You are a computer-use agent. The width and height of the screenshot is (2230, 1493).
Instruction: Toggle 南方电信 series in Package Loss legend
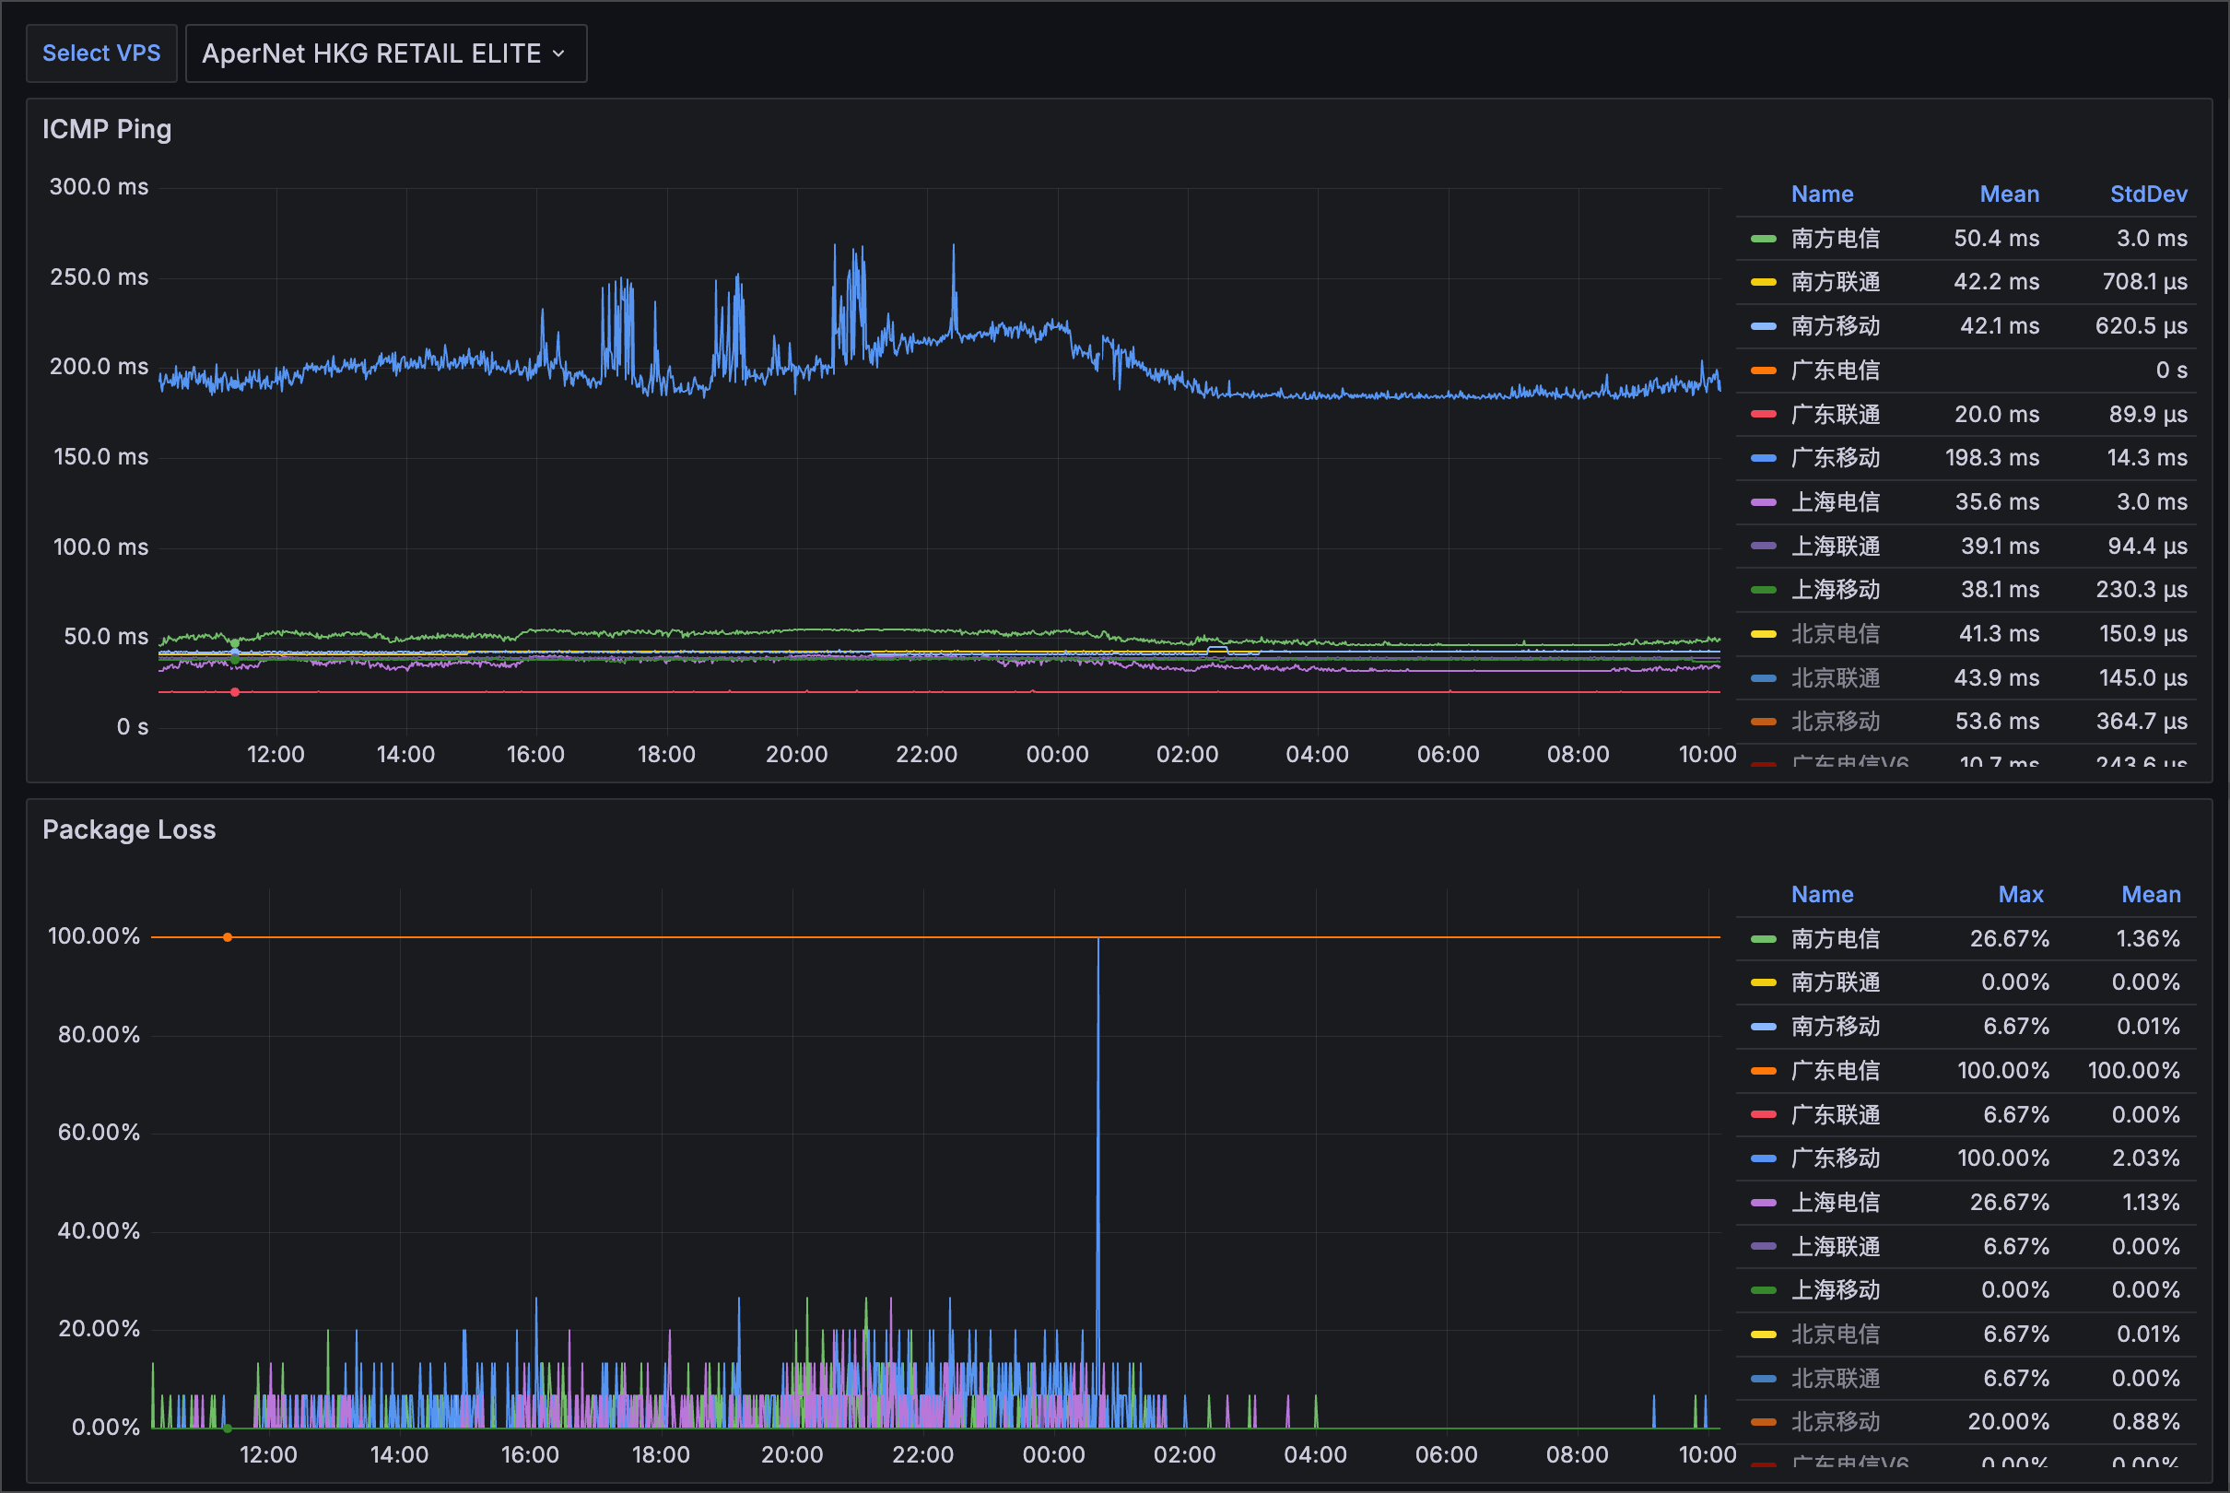pyautogui.click(x=1835, y=939)
